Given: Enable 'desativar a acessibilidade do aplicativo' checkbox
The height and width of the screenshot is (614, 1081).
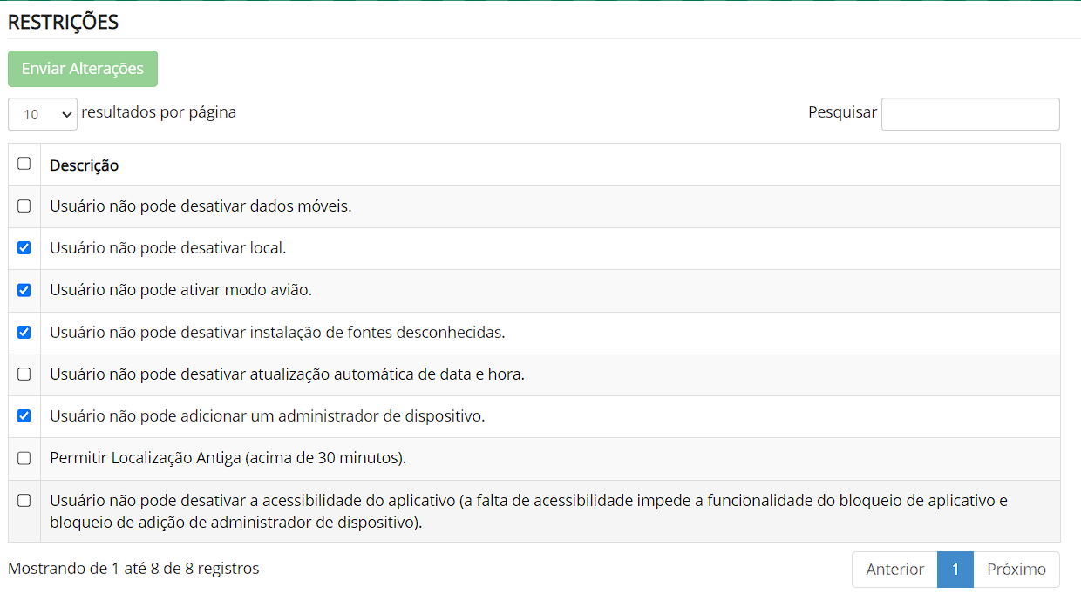Looking at the screenshot, I should pos(24,501).
